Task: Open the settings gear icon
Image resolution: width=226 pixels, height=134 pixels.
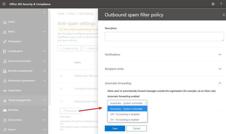Action: click(x=213, y=4)
